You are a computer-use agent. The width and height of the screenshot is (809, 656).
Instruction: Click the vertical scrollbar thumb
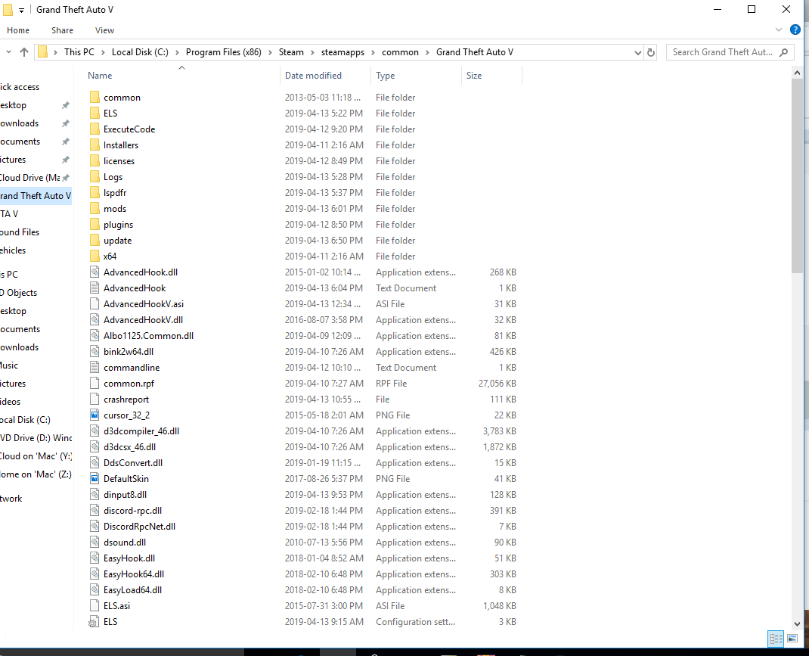(x=797, y=176)
